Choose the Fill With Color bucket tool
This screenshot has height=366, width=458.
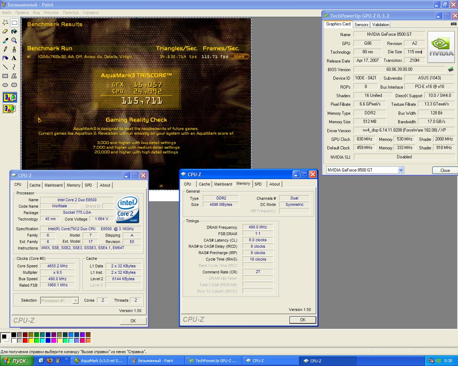pos(14,31)
